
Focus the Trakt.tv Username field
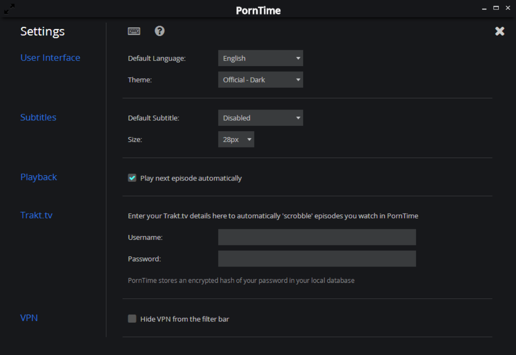317,237
